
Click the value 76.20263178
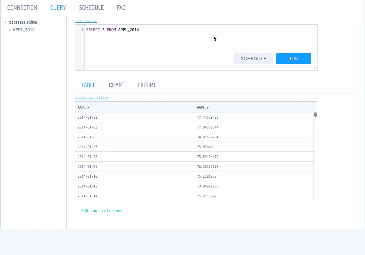tap(208, 167)
